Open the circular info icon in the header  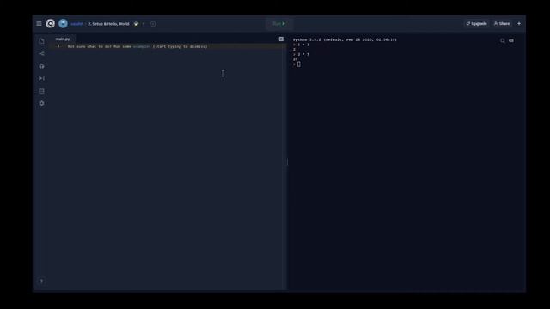153,24
